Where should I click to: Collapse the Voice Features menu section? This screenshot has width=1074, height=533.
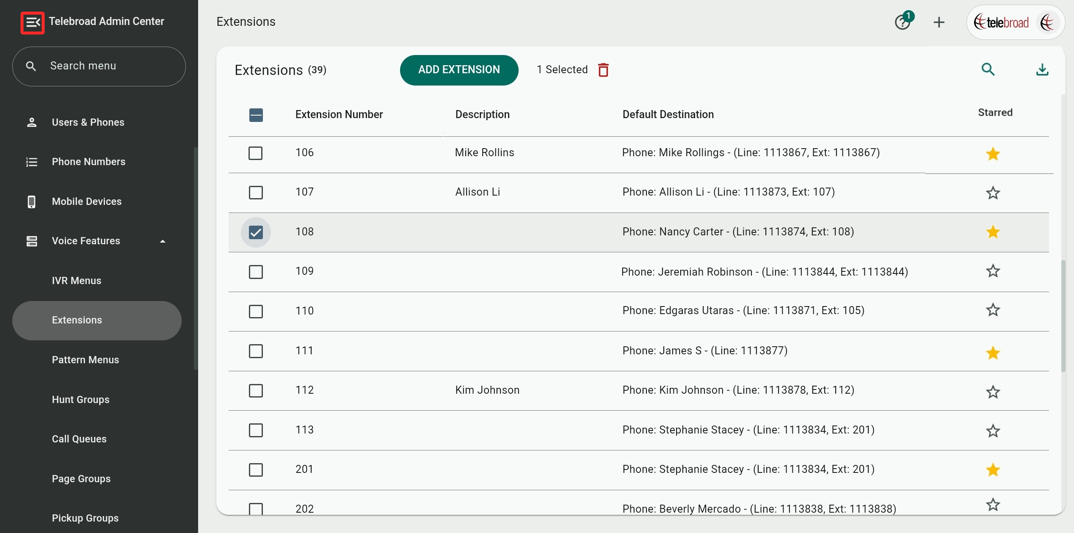163,241
